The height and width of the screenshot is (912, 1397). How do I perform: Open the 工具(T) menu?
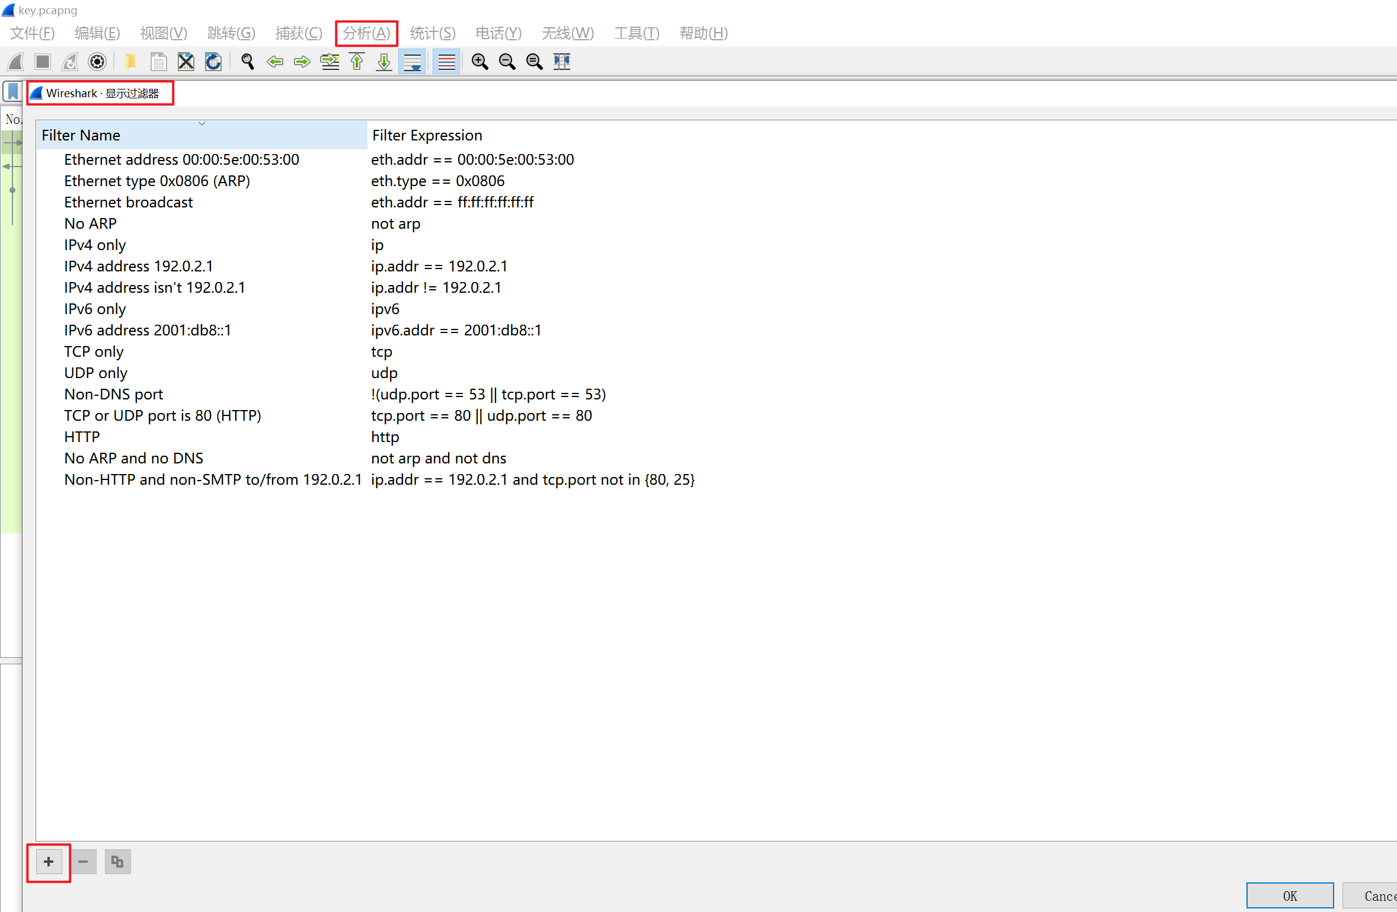click(637, 33)
